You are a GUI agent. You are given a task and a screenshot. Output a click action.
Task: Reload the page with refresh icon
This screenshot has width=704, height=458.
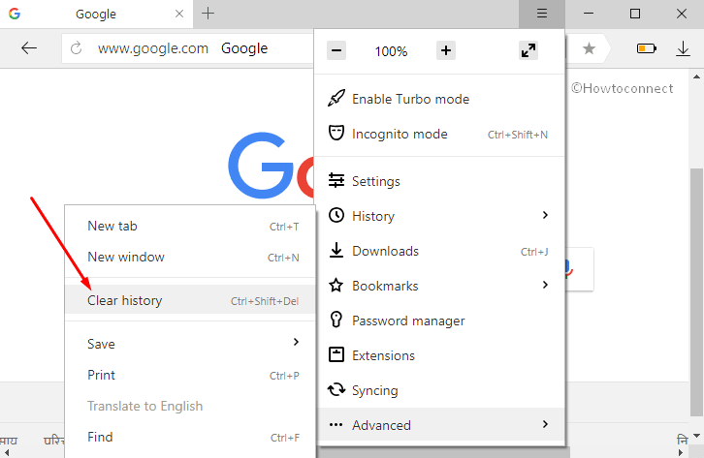[x=77, y=48]
